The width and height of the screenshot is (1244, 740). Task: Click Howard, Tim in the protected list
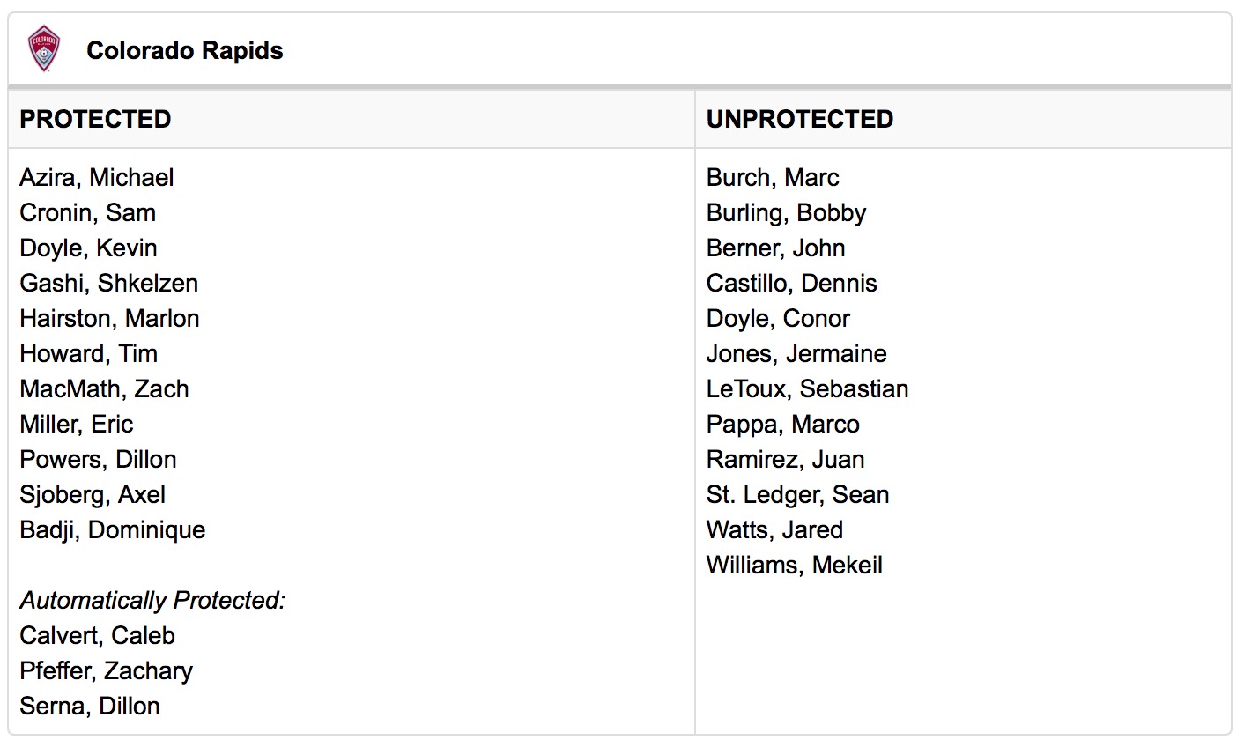[x=89, y=354]
